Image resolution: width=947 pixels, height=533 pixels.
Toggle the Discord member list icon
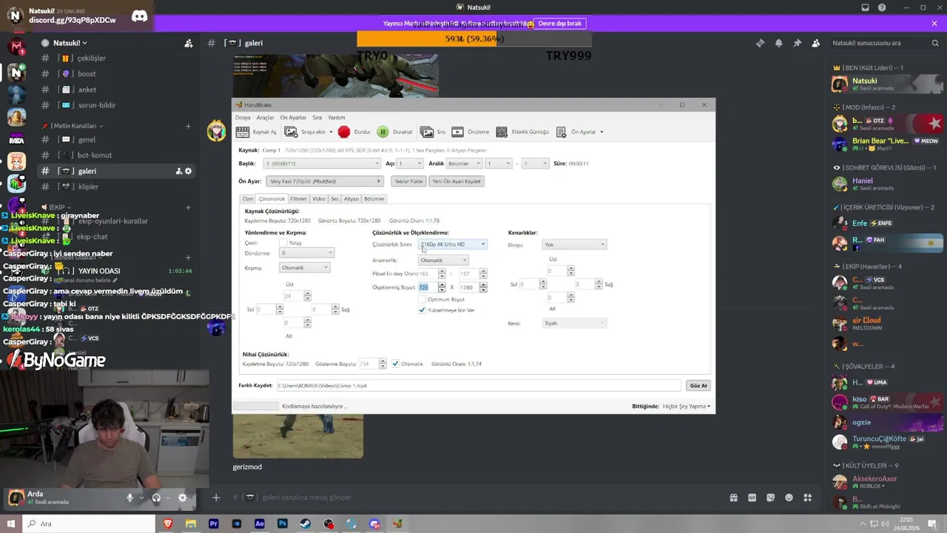pyautogui.click(x=815, y=43)
